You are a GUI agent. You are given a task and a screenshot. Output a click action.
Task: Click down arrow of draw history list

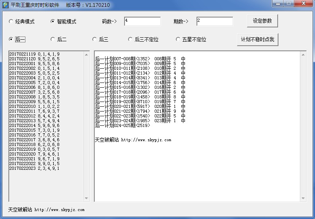tap(87, 198)
